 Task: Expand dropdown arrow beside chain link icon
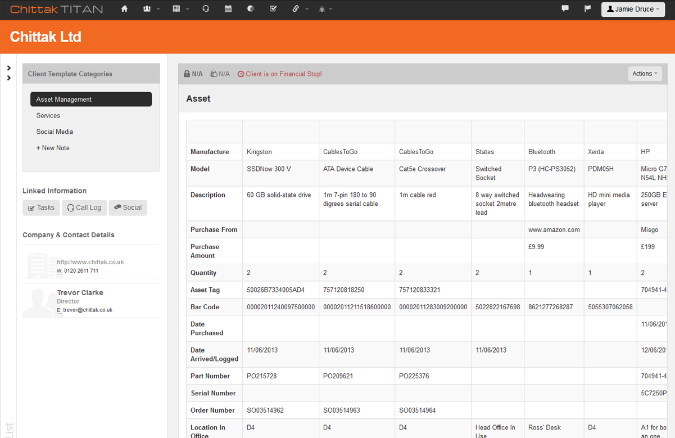coord(307,10)
